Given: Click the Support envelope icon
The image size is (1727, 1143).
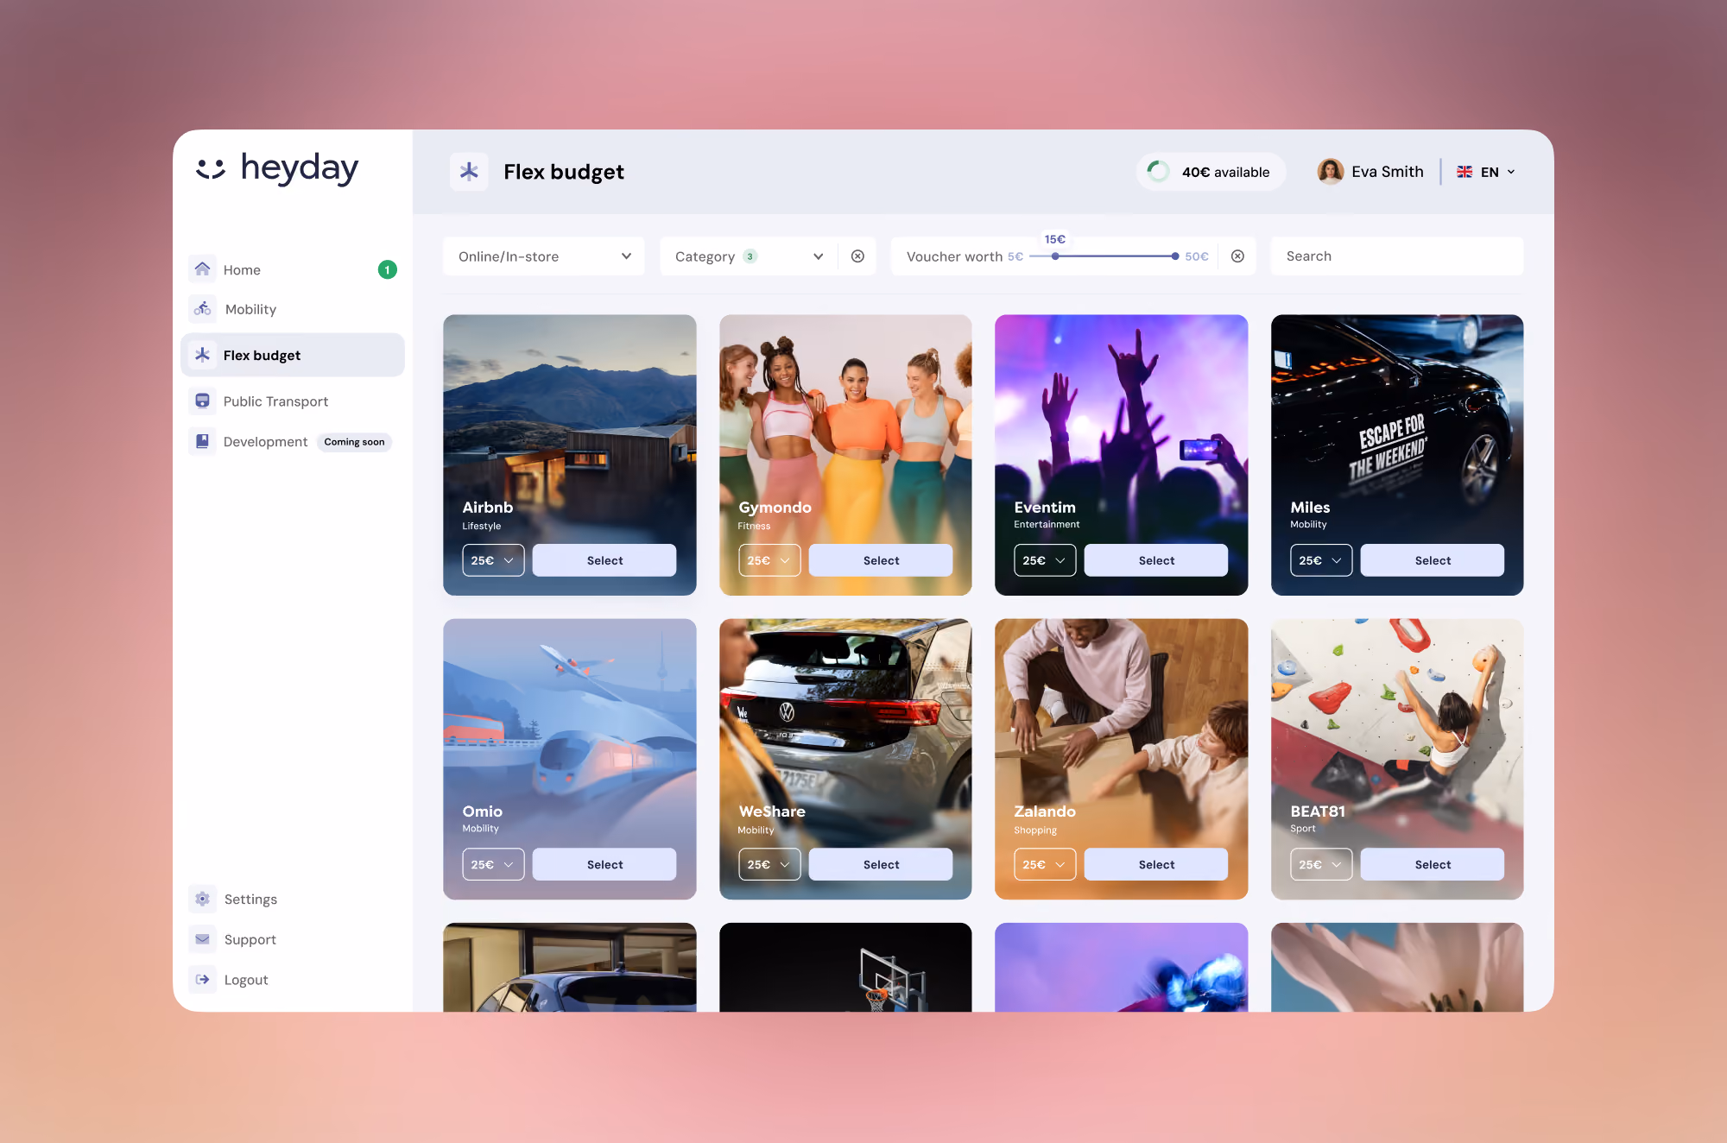Looking at the screenshot, I should (x=202, y=939).
